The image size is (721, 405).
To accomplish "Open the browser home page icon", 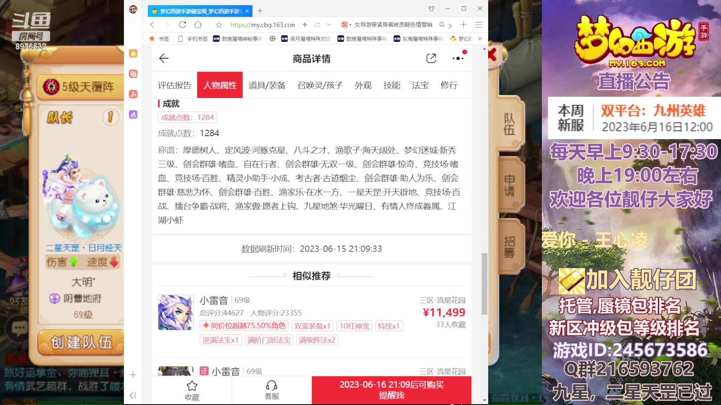I will (x=198, y=25).
